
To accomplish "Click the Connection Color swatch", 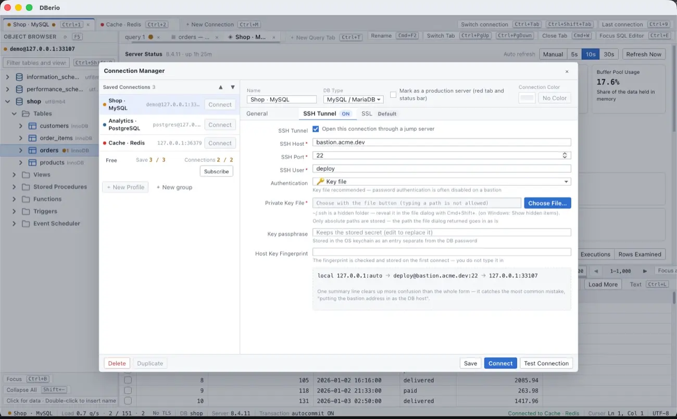I will [527, 98].
